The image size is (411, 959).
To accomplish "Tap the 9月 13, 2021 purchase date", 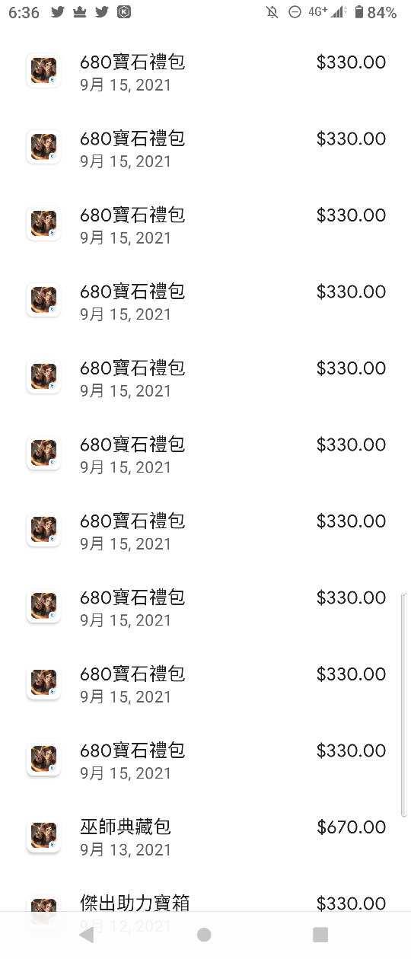I will [x=126, y=849].
